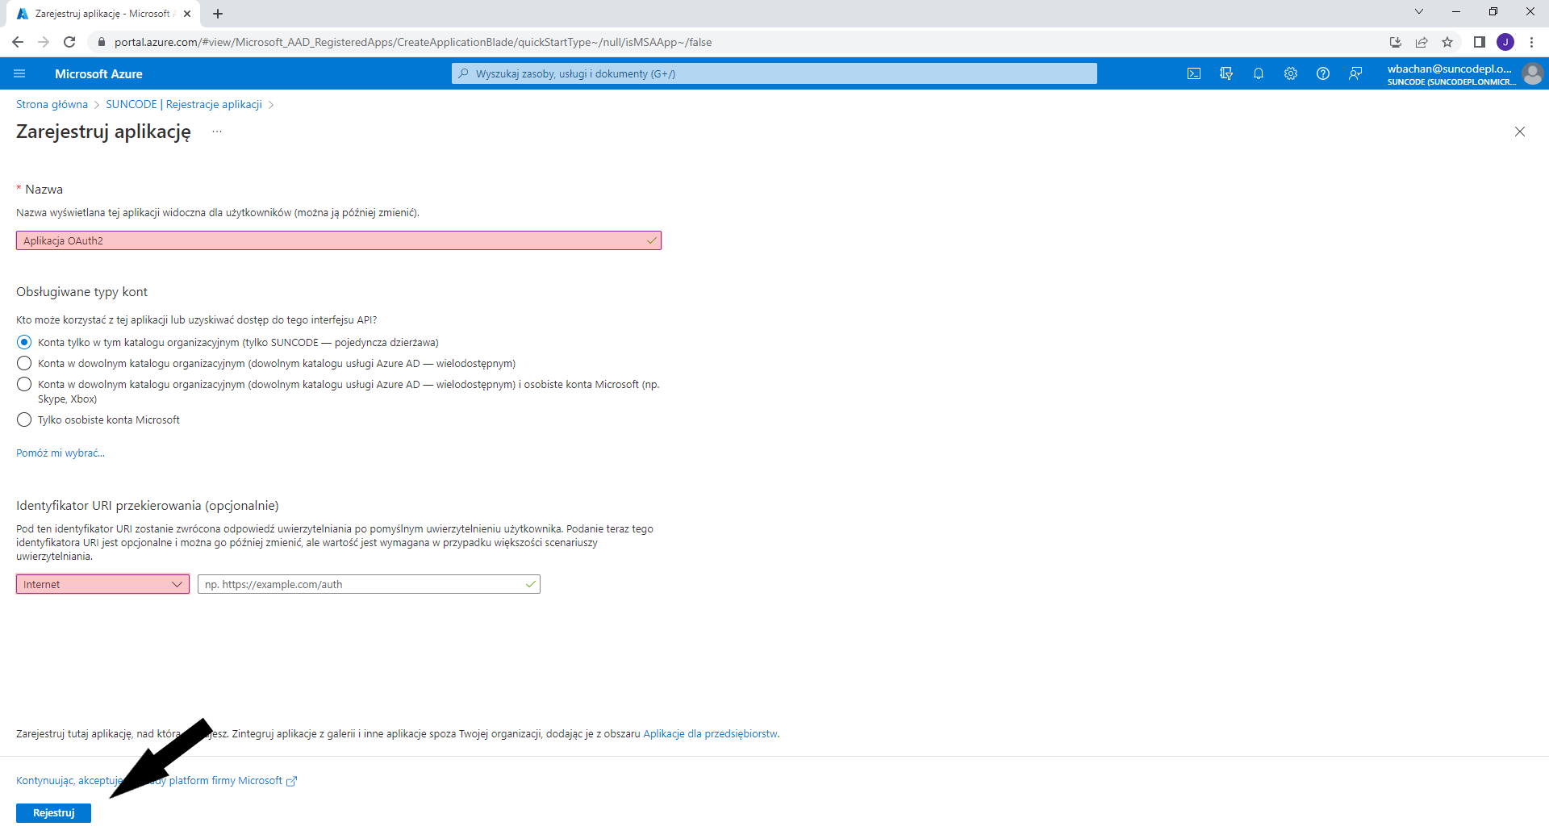
Task: Open Aplikacje dla przedsiębiorstw link
Action: 710,733
